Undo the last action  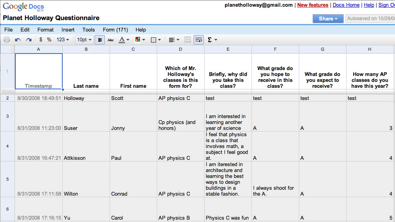tap(18, 40)
